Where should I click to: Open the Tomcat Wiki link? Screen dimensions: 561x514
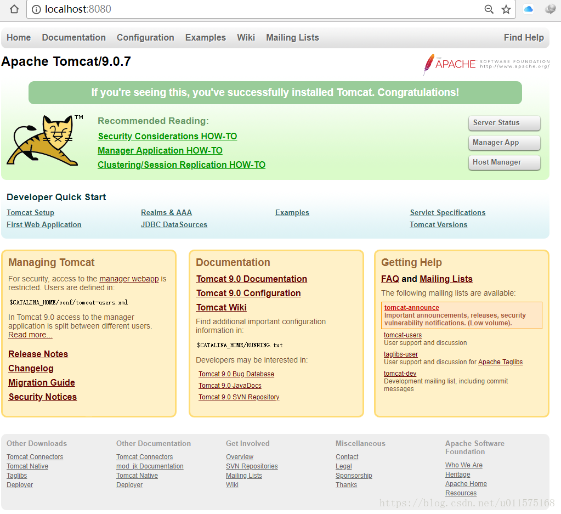(221, 308)
